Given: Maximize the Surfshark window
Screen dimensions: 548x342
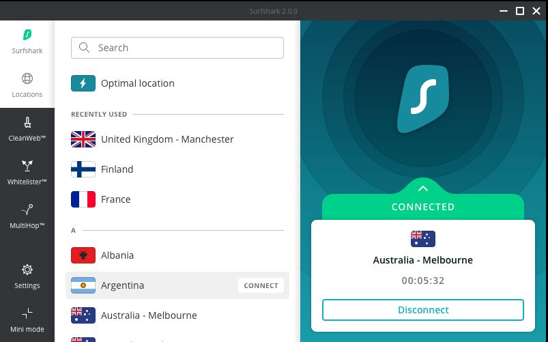Looking at the screenshot, I should point(520,11).
